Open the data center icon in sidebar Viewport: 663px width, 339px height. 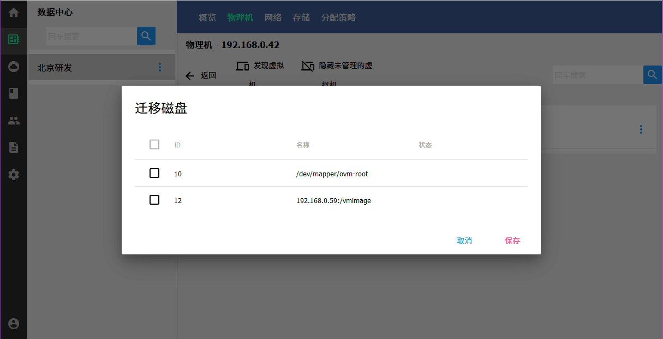coord(14,39)
